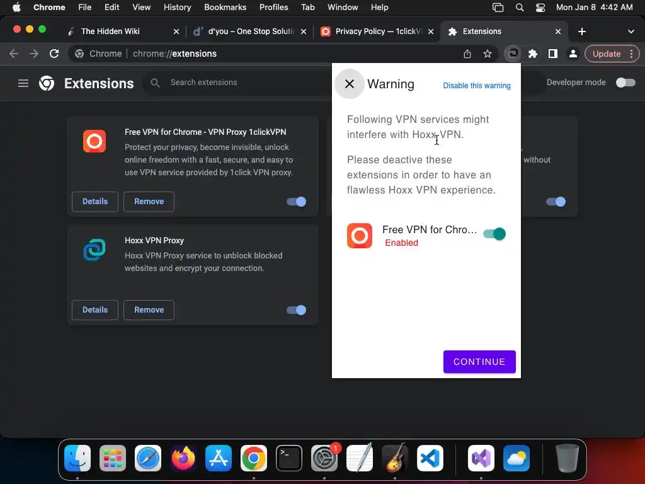Open Details for Hoxx VPN Proxy
Image resolution: width=645 pixels, height=484 pixels.
coord(95,310)
